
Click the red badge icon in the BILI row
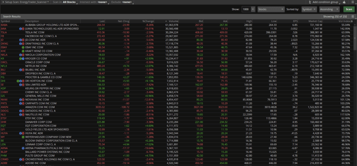[x=23, y=70]
